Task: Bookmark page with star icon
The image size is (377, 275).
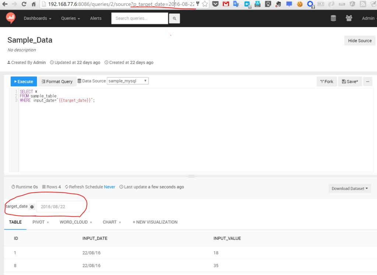Action: [205, 4]
